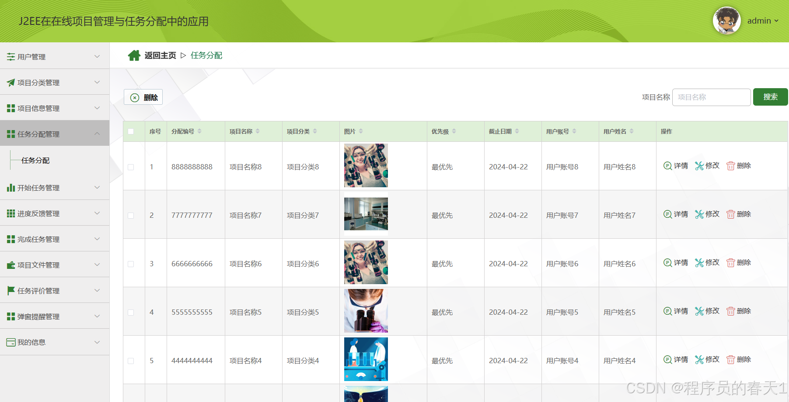The width and height of the screenshot is (789, 402).
Task: Open the microscope photo thumbnail for 项目名称5
Action: click(366, 311)
